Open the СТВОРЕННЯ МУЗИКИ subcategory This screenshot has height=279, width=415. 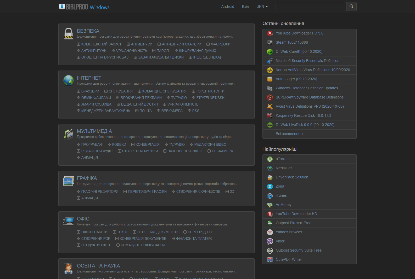click(x=140, y=151)
